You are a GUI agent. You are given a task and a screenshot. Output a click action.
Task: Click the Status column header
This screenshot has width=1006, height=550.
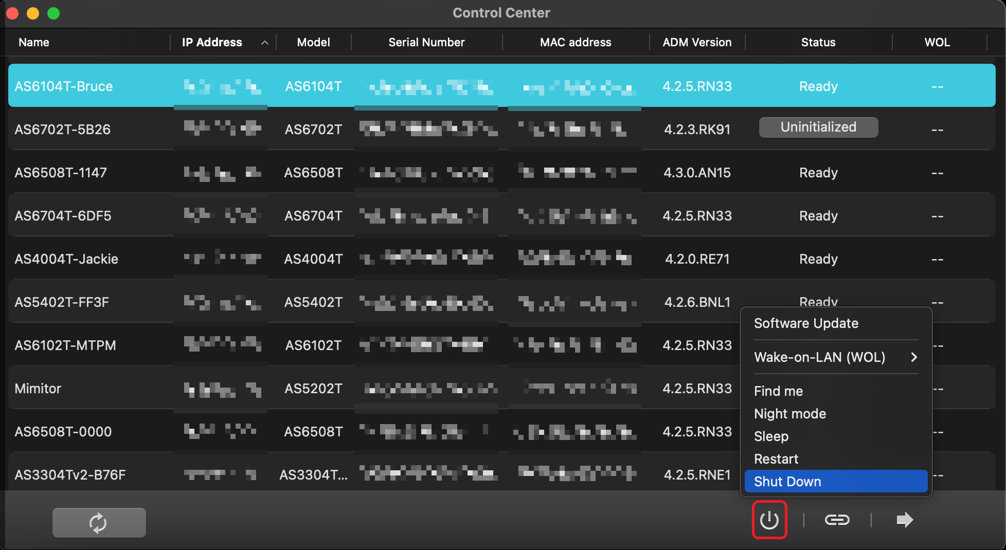tap(818, 43)
